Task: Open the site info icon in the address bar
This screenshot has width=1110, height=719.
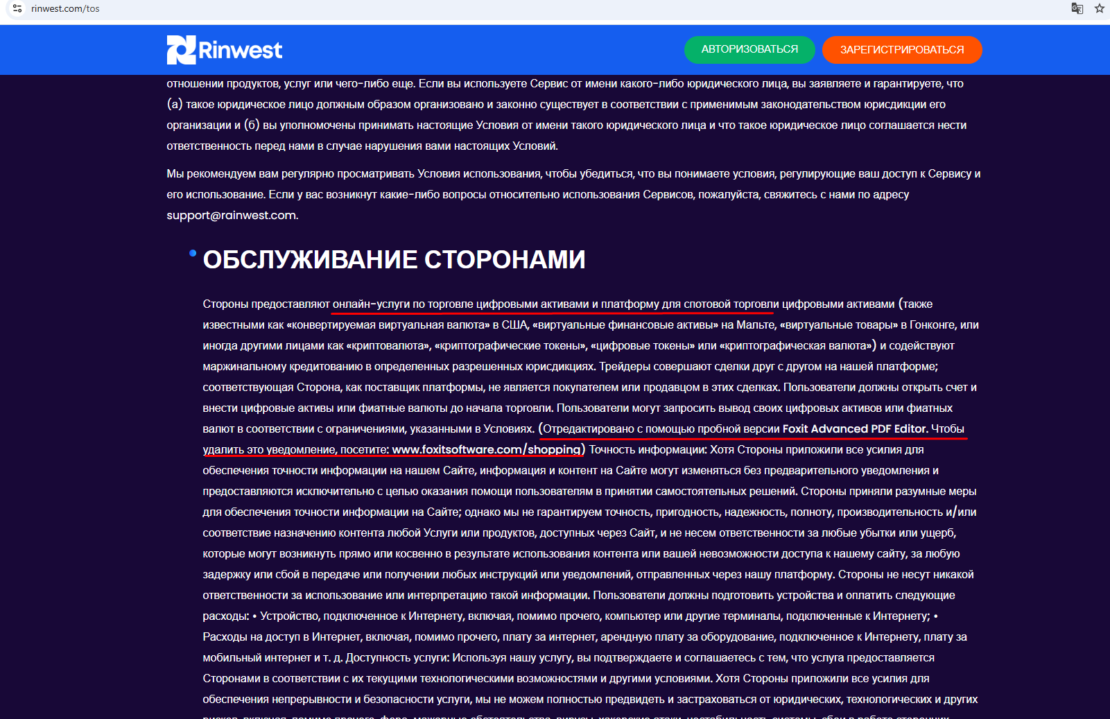Action: pos(17,8)
